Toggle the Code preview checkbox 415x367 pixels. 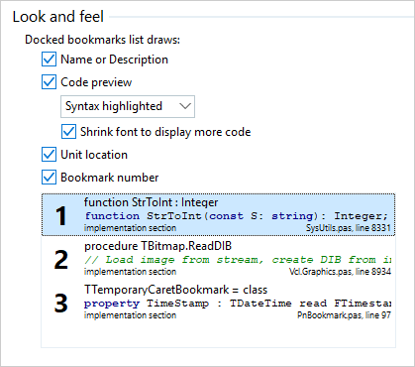pyautogui.click(x=49, y=82)
